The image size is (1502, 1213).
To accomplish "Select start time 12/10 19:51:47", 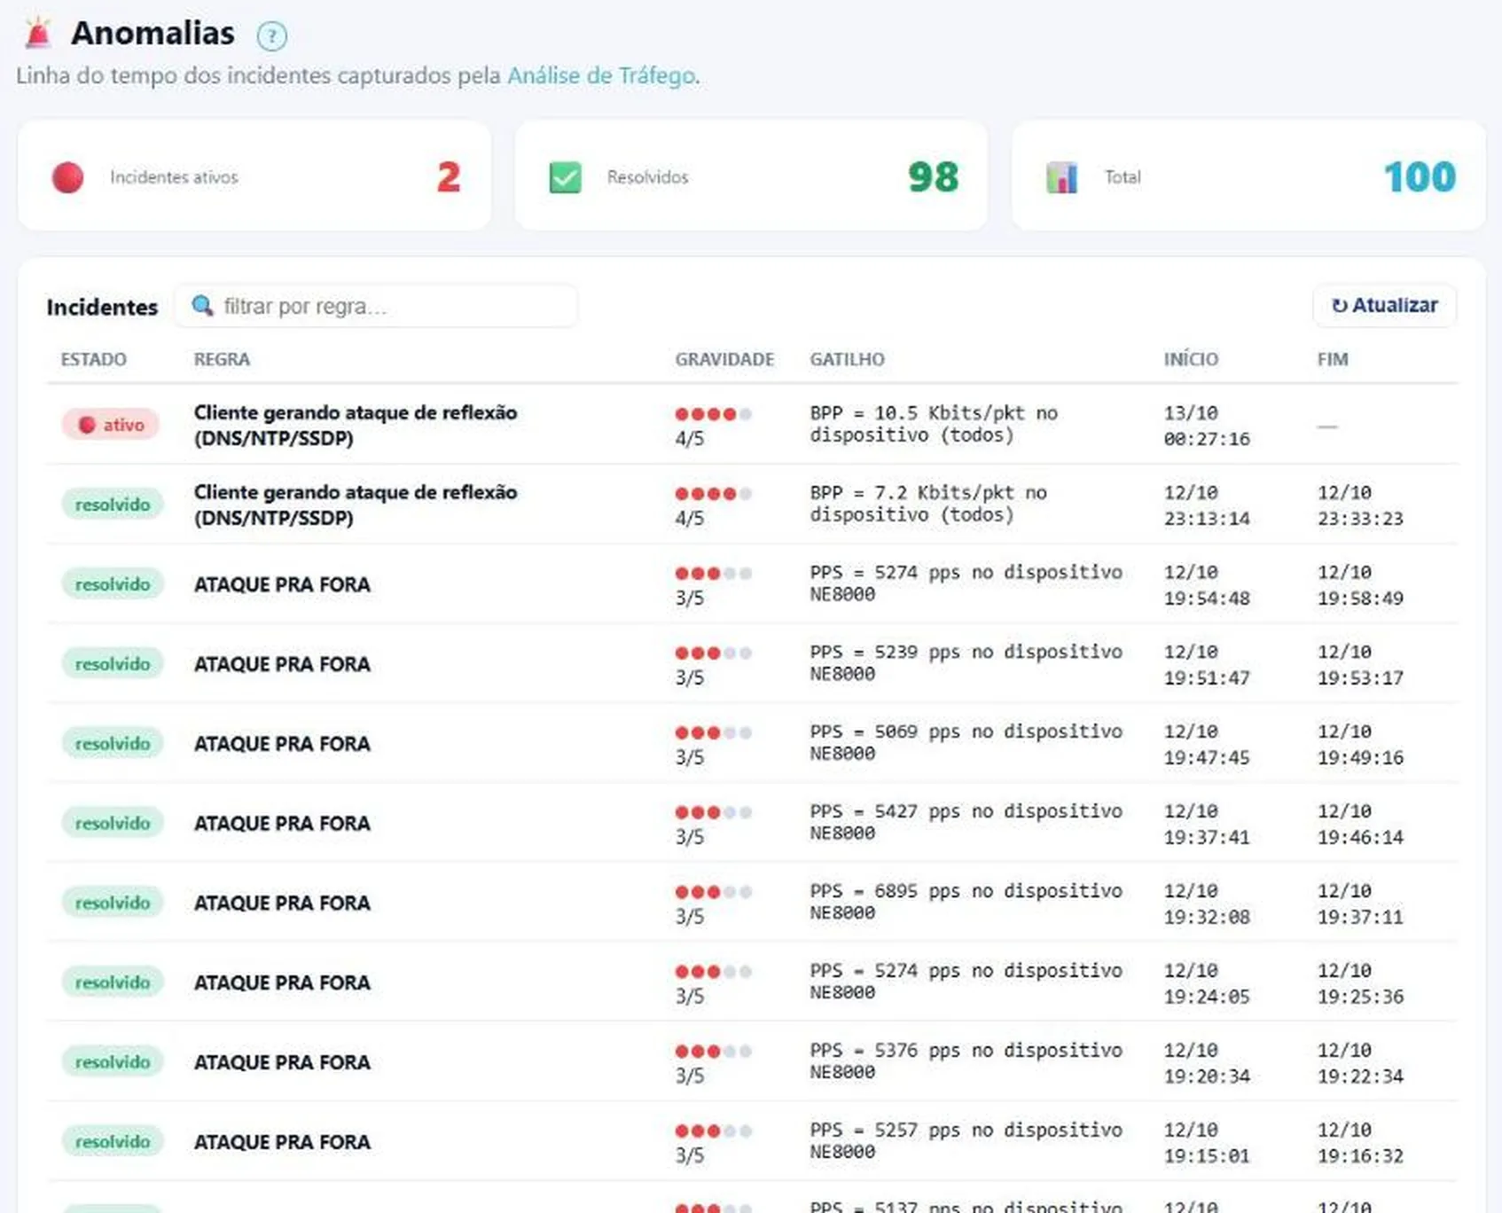I will 1207,664.
